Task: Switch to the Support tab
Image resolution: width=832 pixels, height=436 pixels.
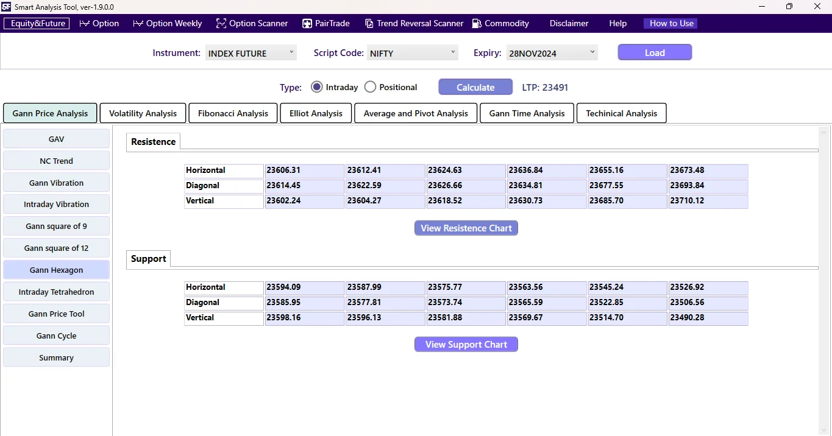Action: (x=148, y=259)
